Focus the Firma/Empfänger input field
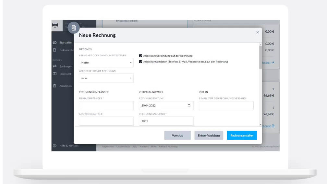Screen dimensions: 327x184 [x=106, y=106]
